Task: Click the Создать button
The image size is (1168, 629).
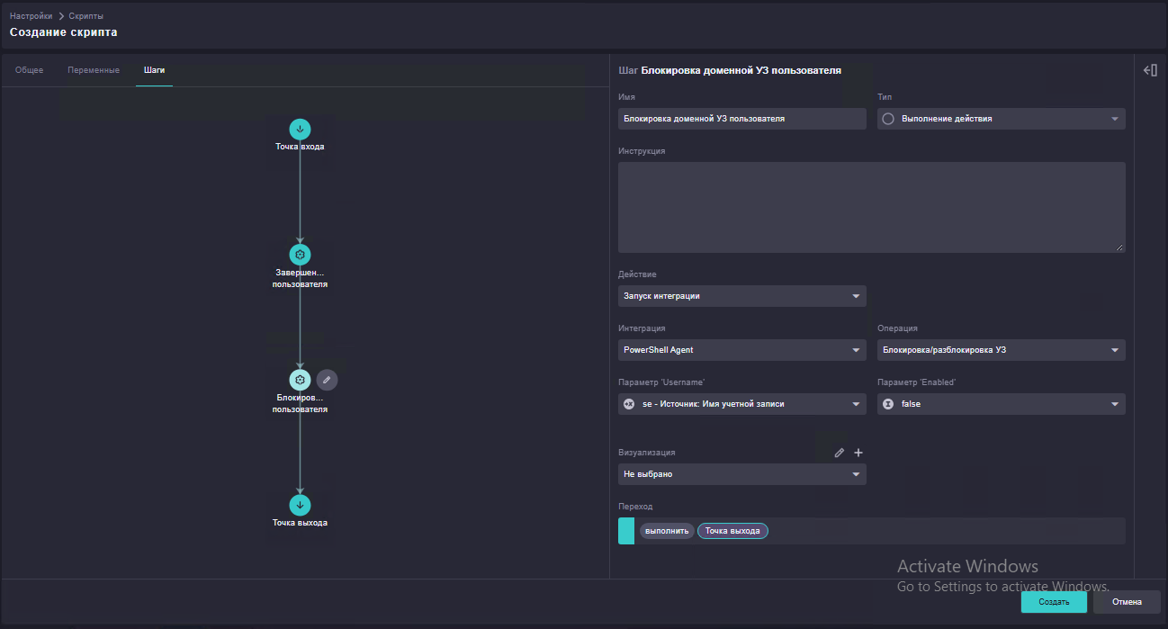Action: coord(1054,602)
